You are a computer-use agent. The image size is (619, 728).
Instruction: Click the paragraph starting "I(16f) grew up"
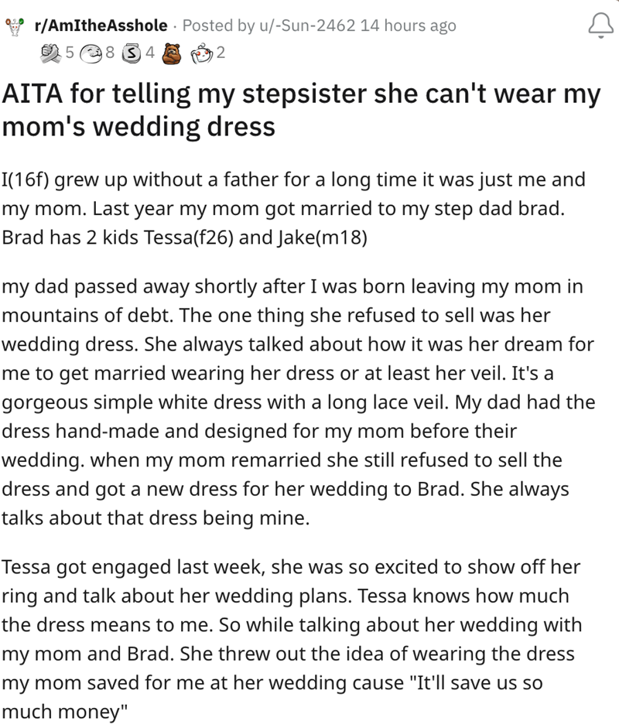(x=294, y=208)
